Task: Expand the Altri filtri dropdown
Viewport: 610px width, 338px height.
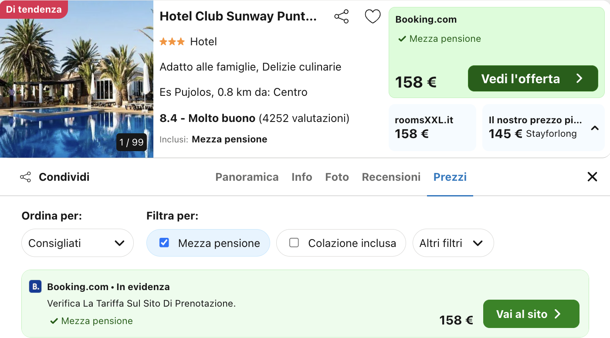Action: (453, 243)
